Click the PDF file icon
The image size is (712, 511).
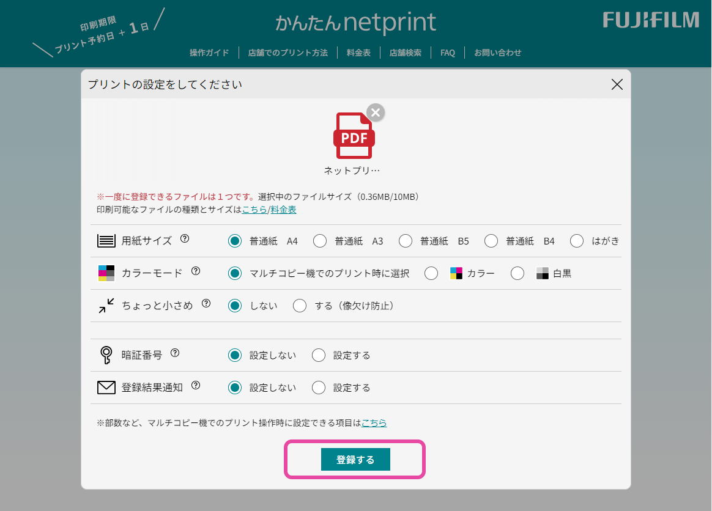coord(354,136)
